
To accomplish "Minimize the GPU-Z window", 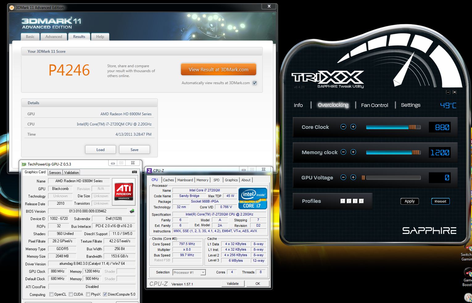I will 113,163.
